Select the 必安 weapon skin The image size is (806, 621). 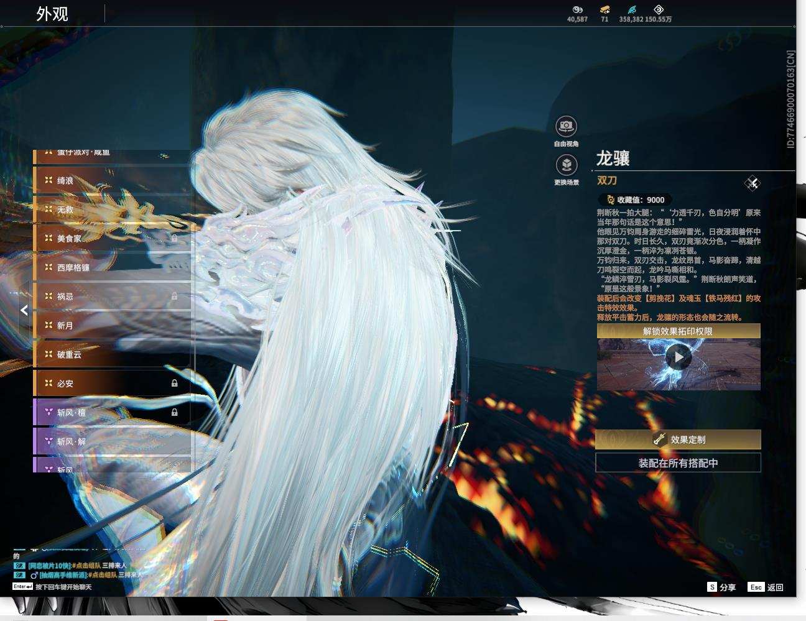[112, 384]
